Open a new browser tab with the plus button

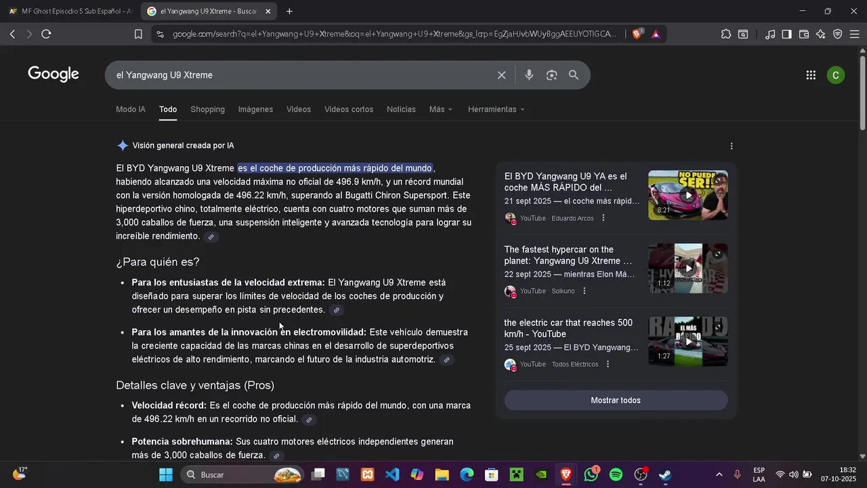click(x=289, y=12)
